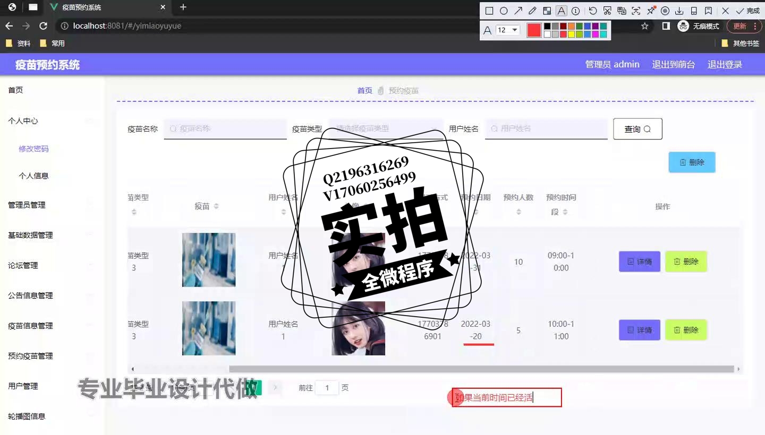Pick the yellow color swatch
765x435 pixels.
[571, 34]
